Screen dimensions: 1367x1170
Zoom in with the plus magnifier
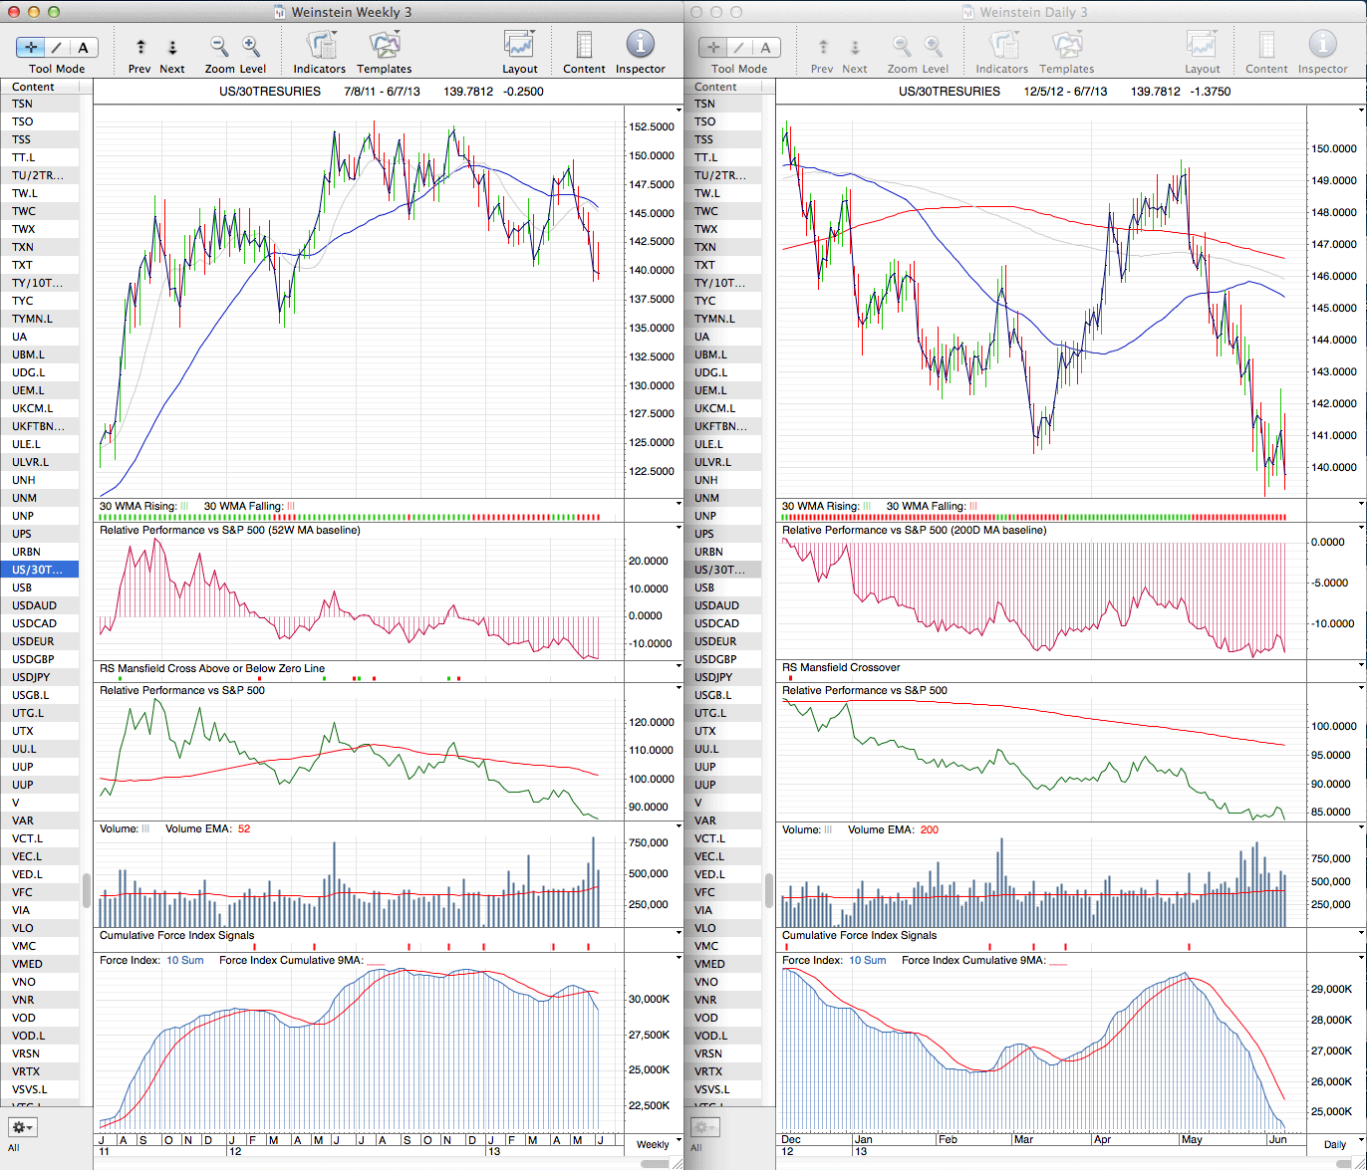251,47
